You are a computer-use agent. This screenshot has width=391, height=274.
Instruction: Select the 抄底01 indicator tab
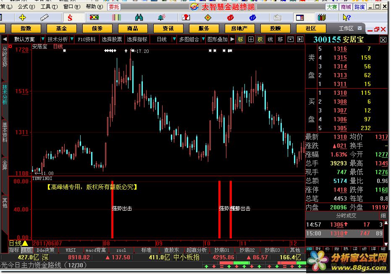222,250
